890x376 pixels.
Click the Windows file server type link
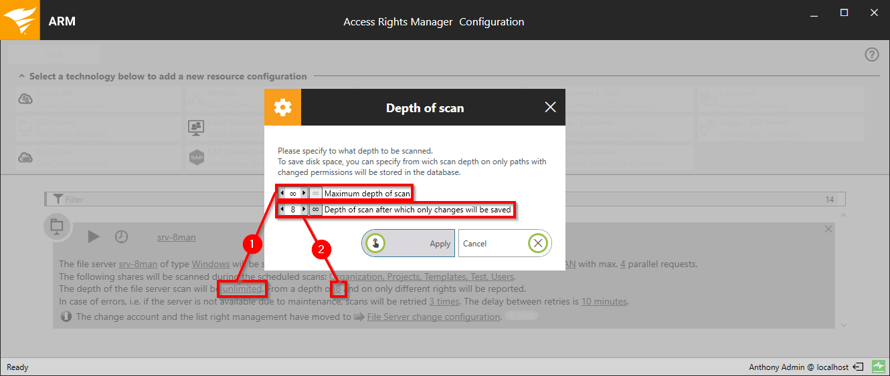[210, 264]
